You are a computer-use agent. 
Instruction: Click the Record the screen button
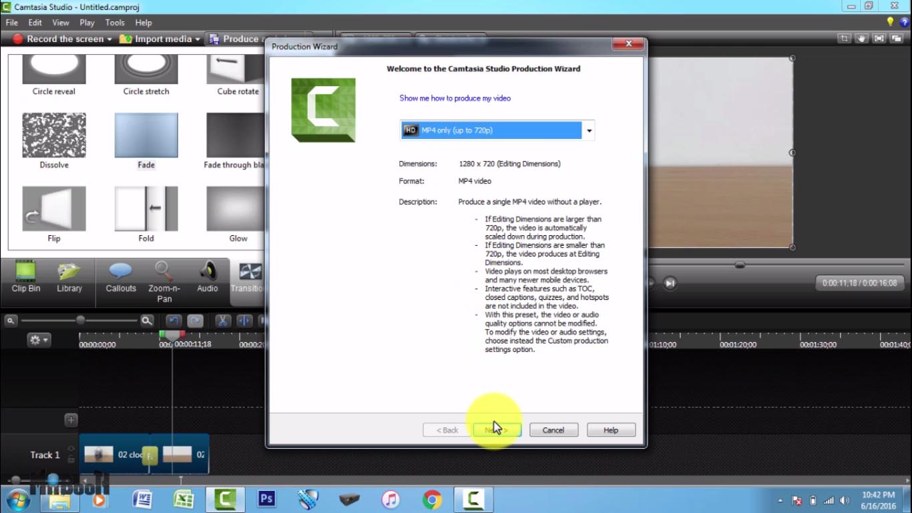[59, 39]
